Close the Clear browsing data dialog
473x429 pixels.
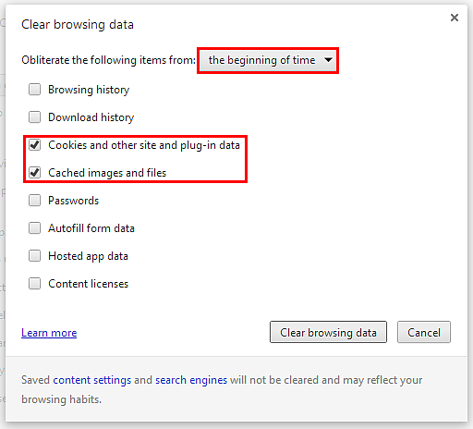pos(455,18)
